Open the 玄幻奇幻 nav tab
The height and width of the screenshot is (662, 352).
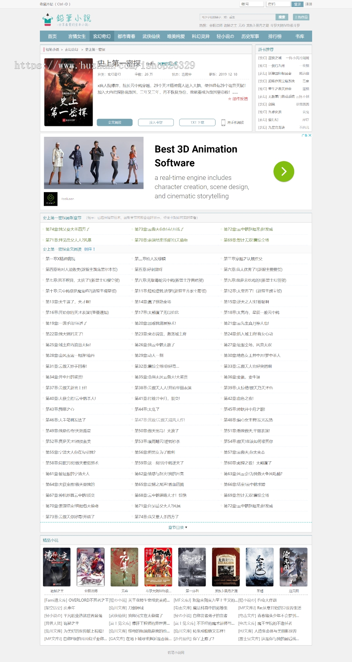(102, 36)
